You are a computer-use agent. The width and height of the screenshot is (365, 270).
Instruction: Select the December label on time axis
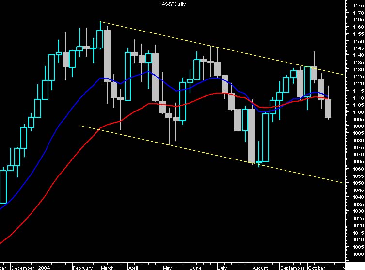click(23, 268)
